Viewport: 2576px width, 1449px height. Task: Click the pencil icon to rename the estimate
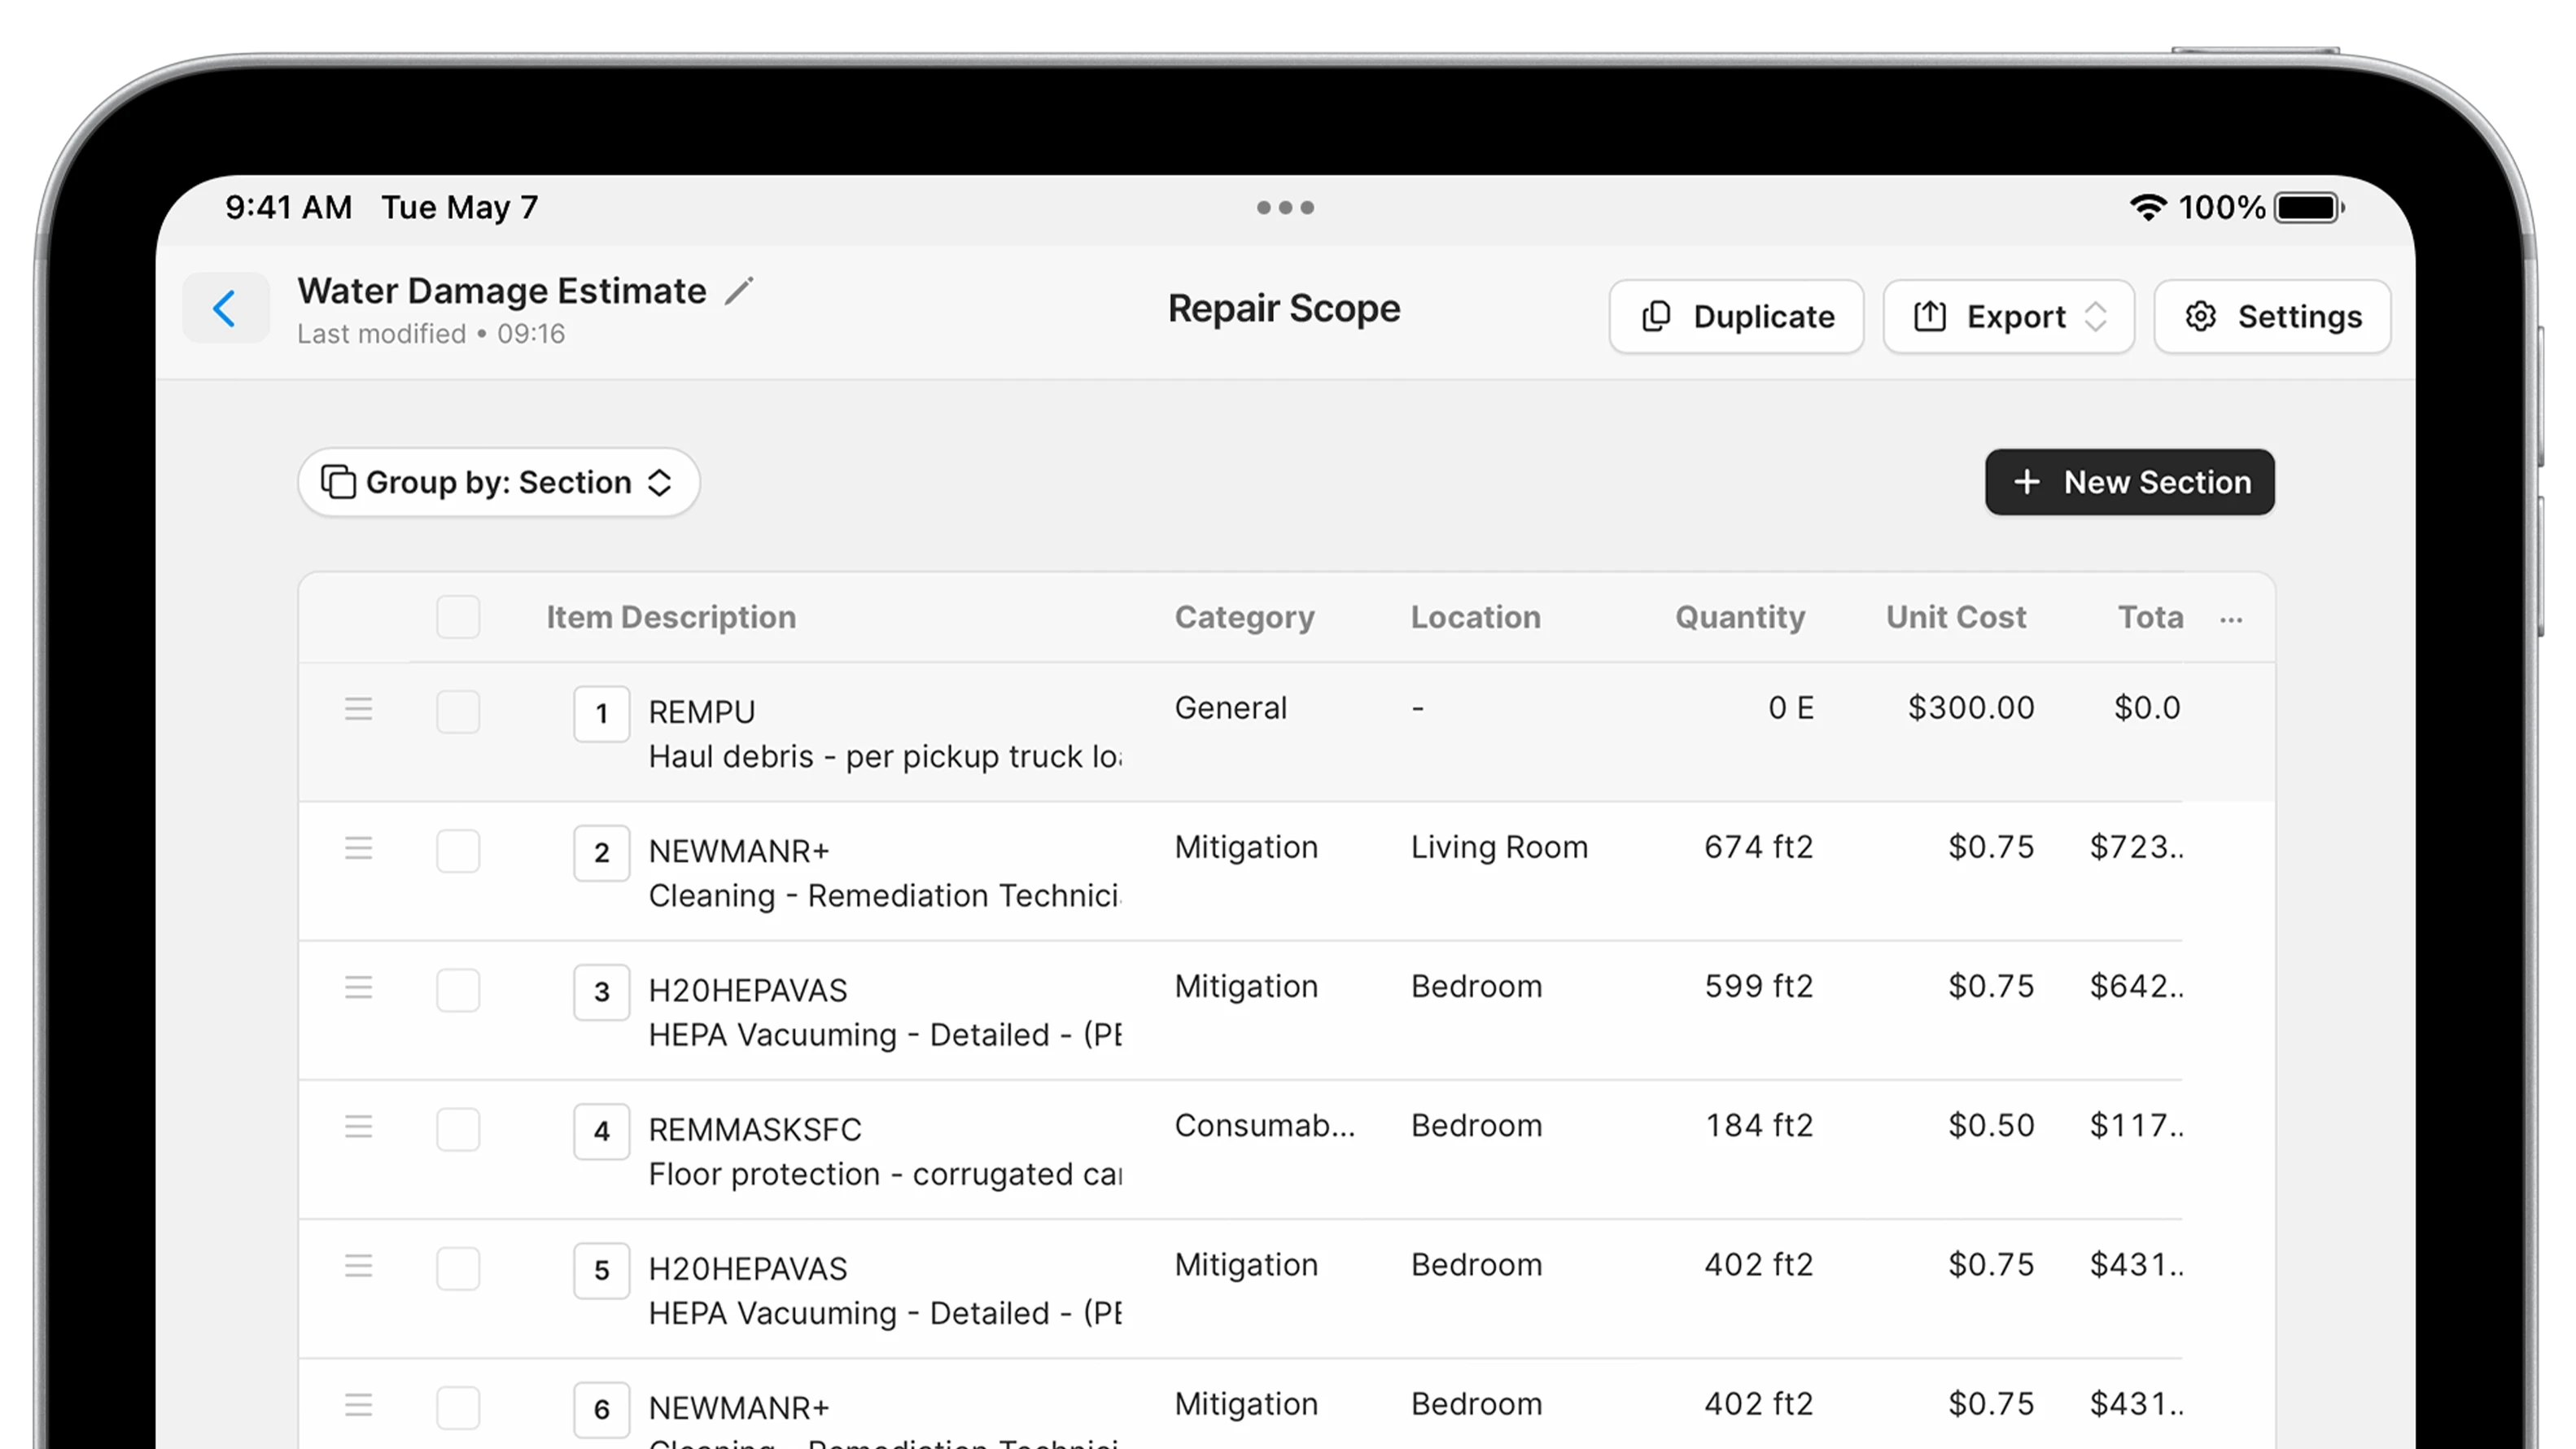(x=739, y=291)
